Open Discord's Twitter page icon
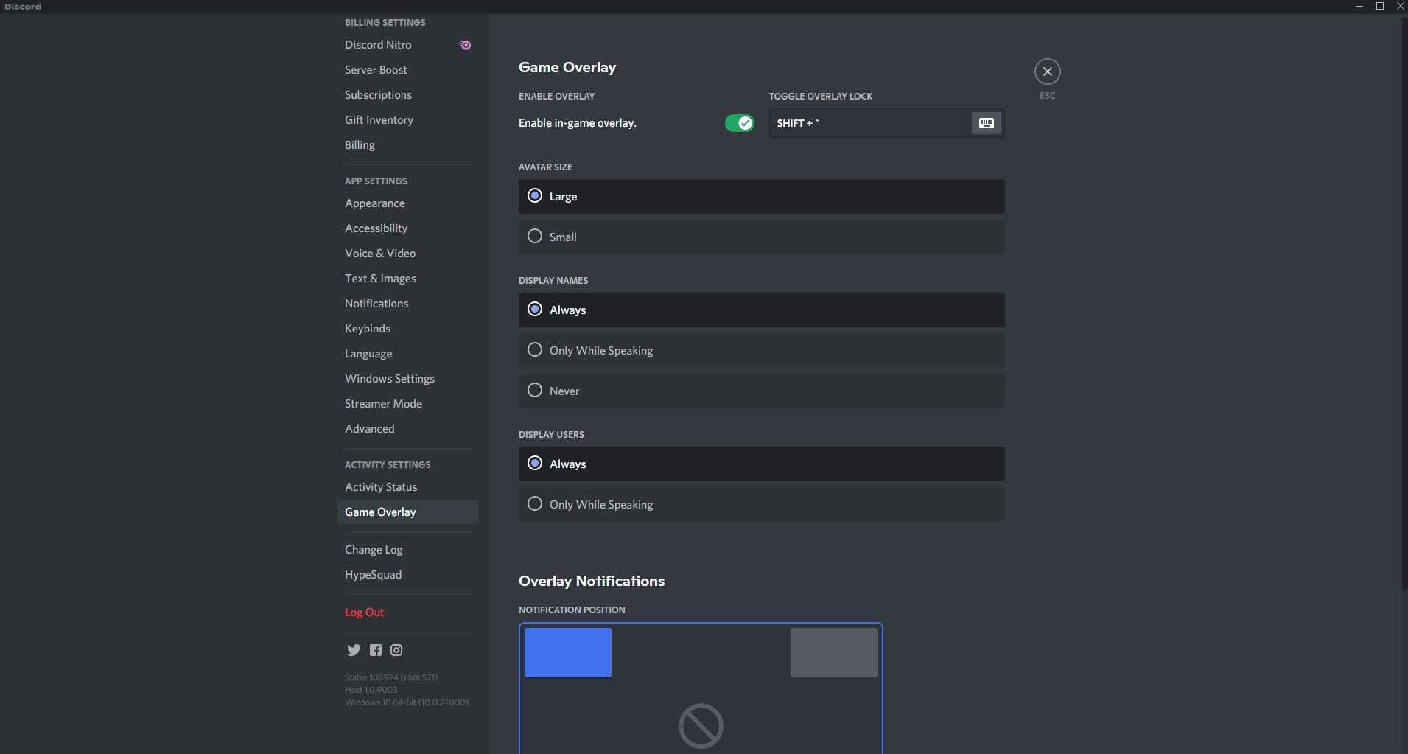The height and width of the screenshot is (754, 1408). coord(354,650)
